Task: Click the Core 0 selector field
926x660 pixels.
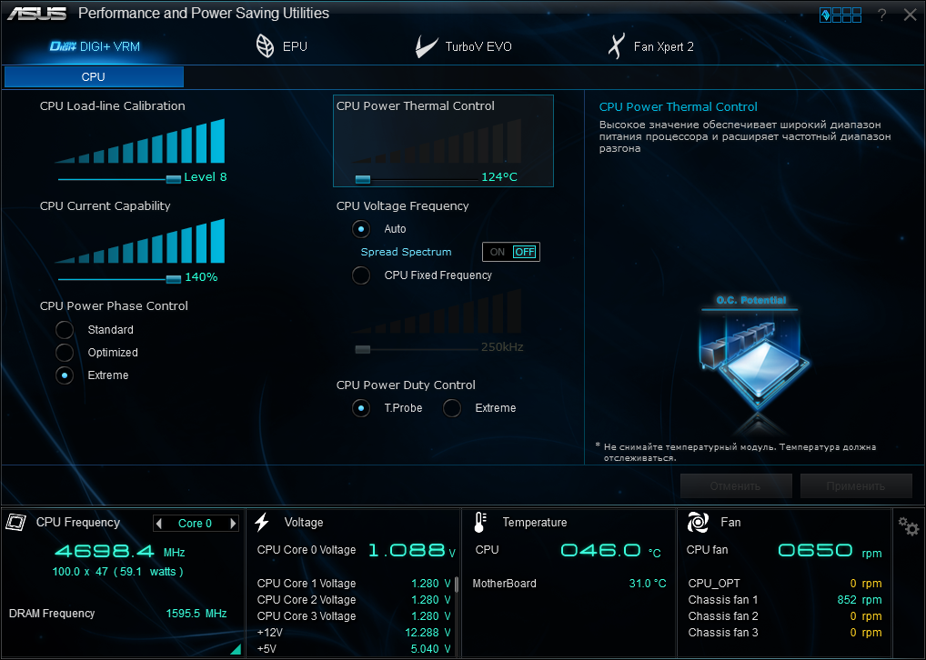Action: [196, 523]
